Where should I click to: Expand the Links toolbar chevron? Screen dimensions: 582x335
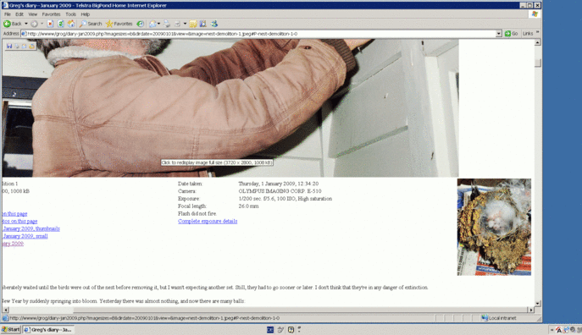pyautogui.click(x=537, y=33)
